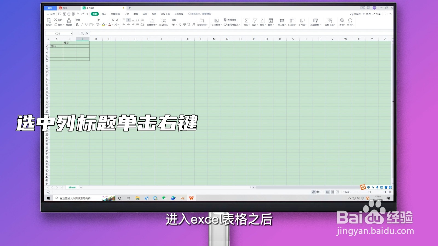Click the Print icon in quick access toolbar
The width and height of the screenshot is (438, 246).
coord(69,14)
